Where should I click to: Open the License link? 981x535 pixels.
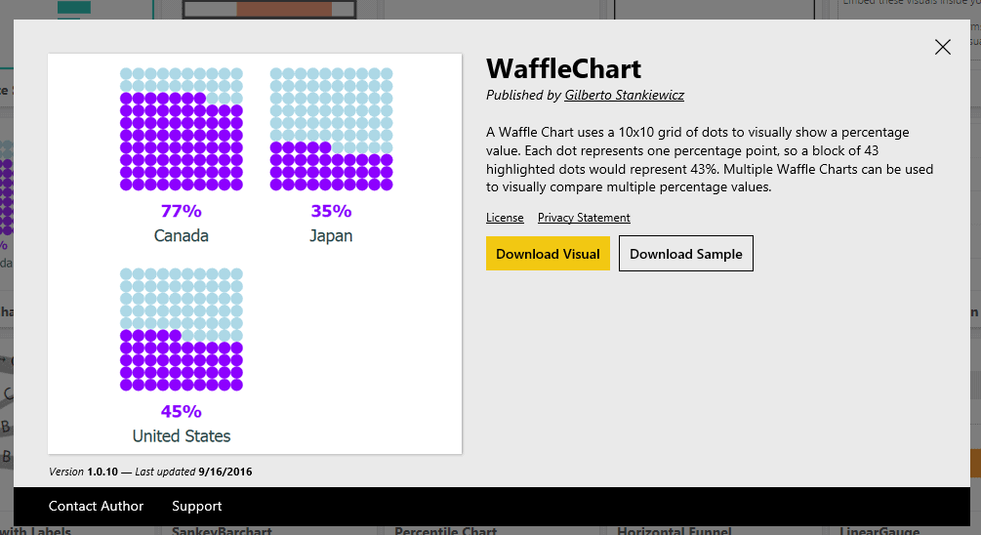tap(505, 218)
